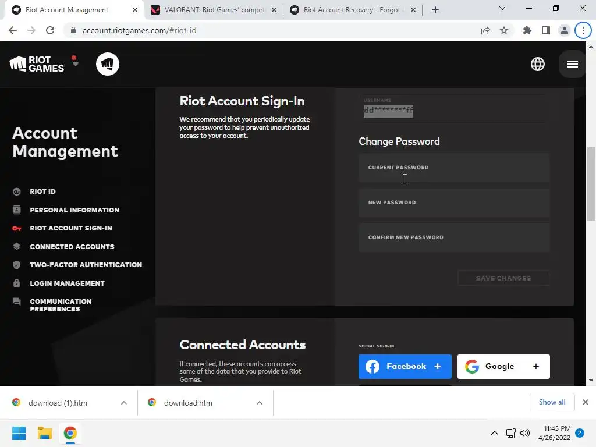Expand options for download (1).htm

[x=124, y=403]
